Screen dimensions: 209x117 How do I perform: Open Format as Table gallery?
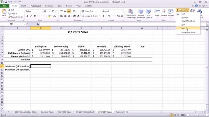click(141, 14)
